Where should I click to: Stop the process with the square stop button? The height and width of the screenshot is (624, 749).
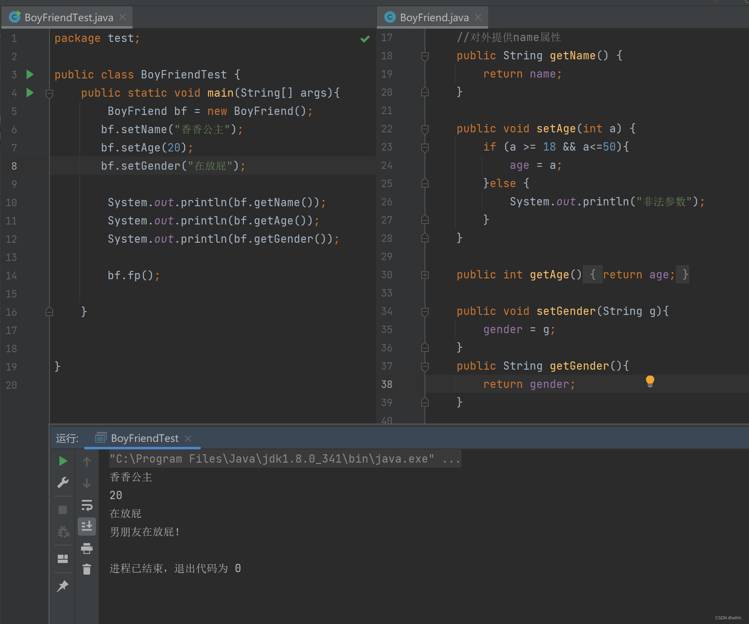pyautogui.click(x=63, y=510)
